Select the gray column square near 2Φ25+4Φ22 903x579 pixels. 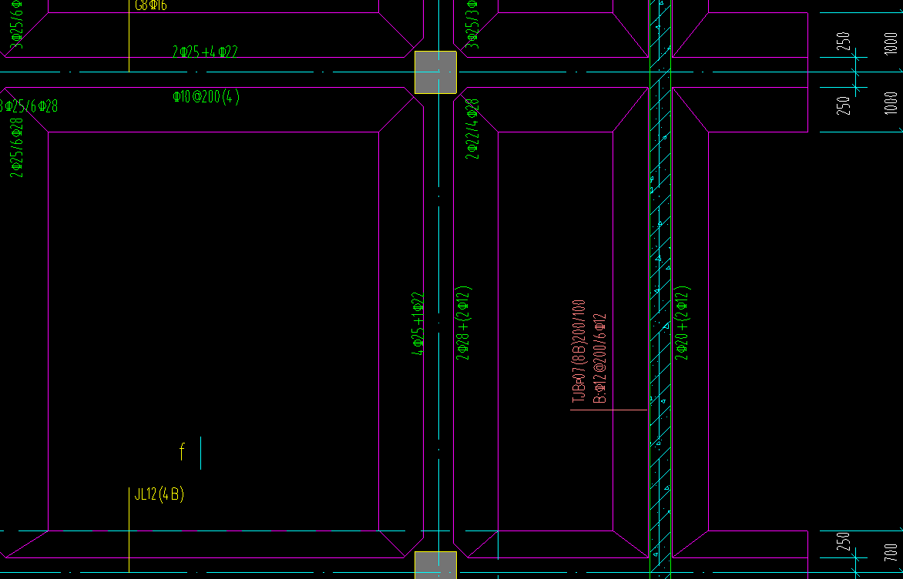pyautogui.click(x=436, y=72)
